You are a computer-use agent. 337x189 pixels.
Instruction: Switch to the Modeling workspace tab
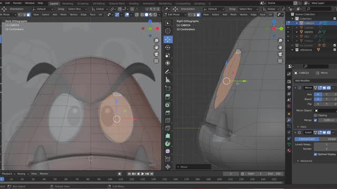[x=67, y=4]
